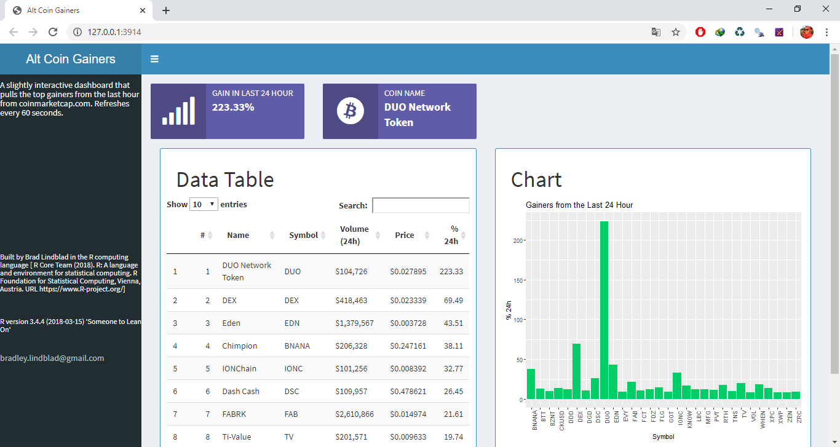
Task: Open the Chrome profile avatar
Action: [807, 32]
